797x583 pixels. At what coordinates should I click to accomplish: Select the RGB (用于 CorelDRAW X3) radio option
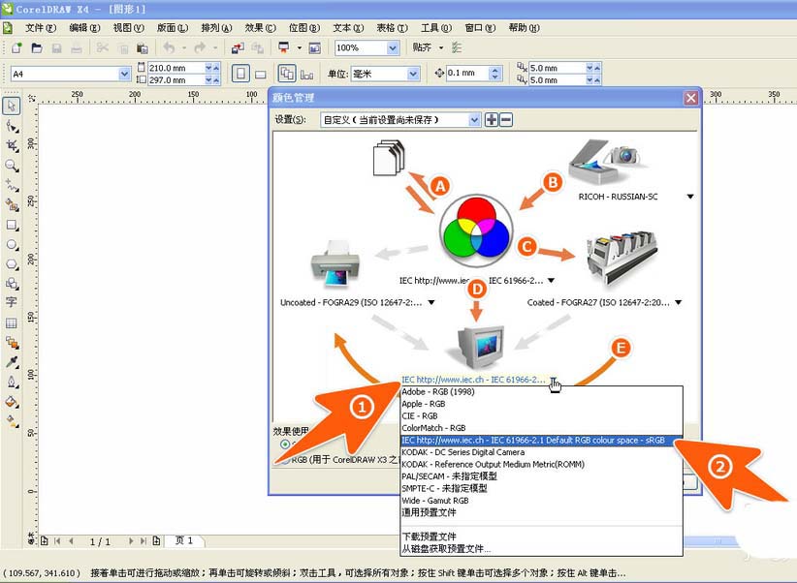click(283, 460)
